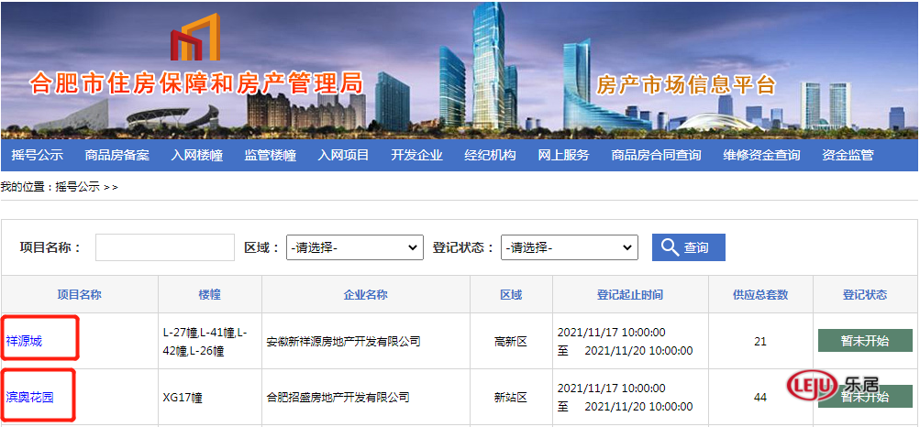The width and height of the screenshot is (920, 427).
Task: Open the 滨奥花园 project link
Action: coord(30,398)
